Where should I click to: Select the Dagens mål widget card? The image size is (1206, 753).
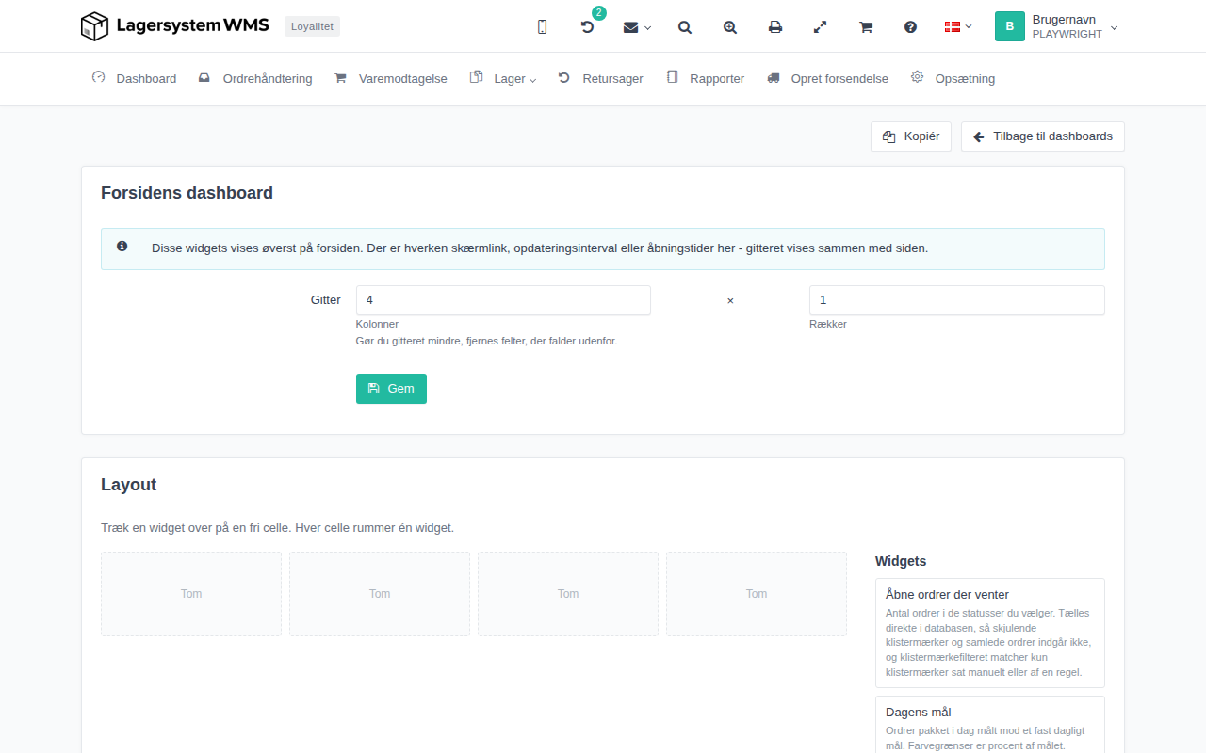coord(990,725)
